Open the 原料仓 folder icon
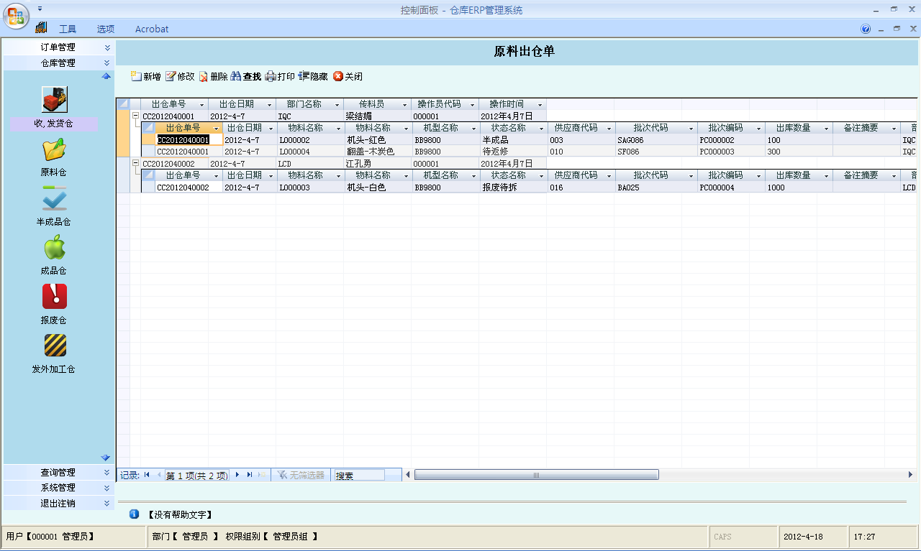921x551 pixels. tap(55, 149)
